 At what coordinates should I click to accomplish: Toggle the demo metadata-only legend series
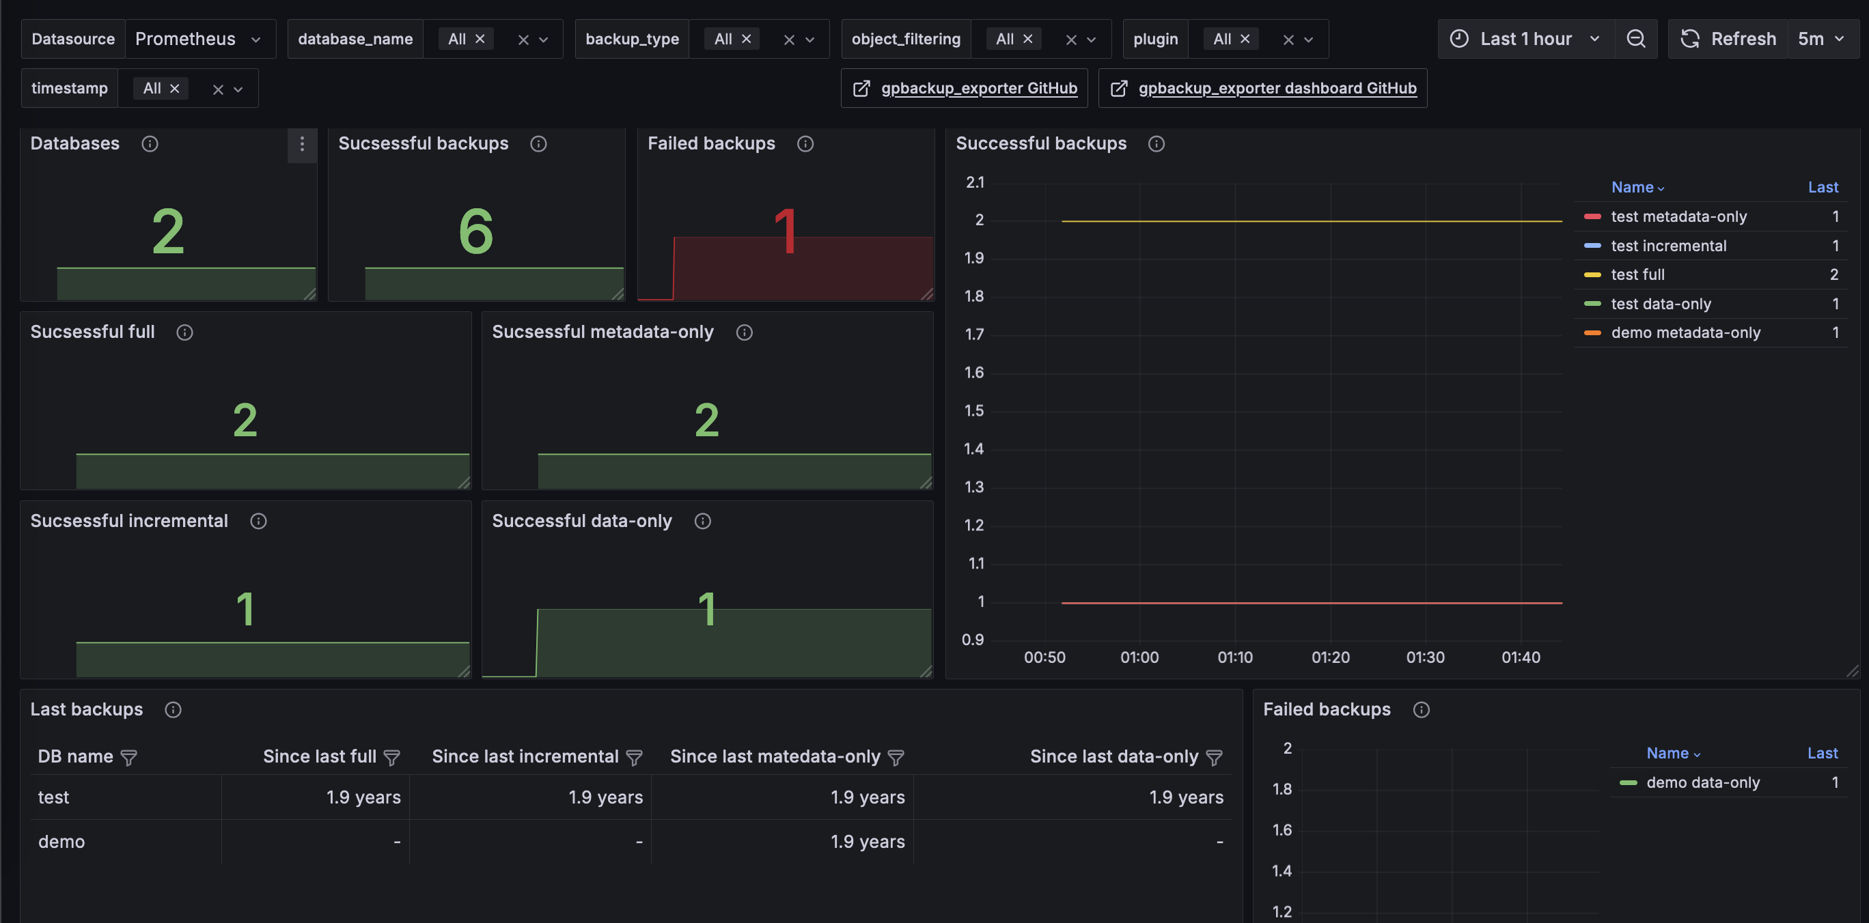coord(1685,332)
